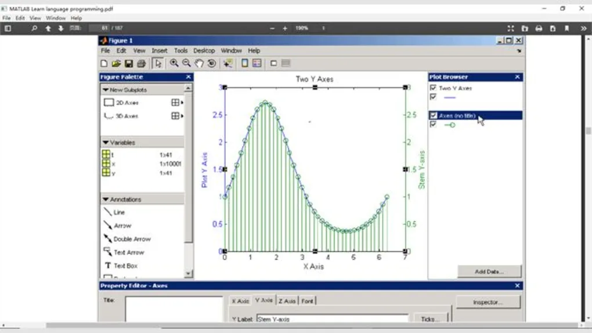This screenshot has width=592, height=333.
Task: Collapse the Variables section
Action: point(106,142)
